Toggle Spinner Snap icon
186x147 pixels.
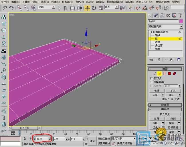pos(159,8)
